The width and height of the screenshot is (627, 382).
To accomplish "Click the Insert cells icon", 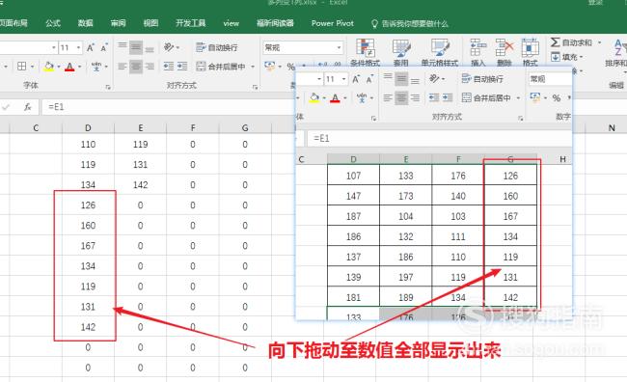I will tap(477, 47).
